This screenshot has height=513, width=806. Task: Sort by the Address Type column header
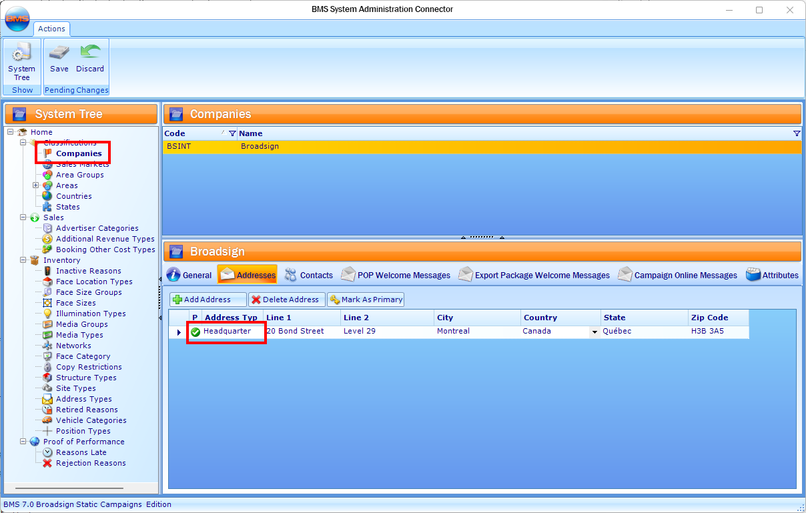[232, 318]
